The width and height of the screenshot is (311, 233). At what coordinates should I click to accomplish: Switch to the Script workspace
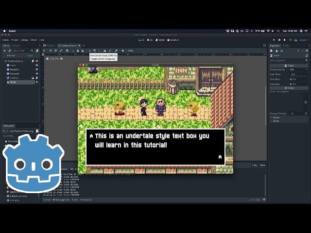pos(160,40)
